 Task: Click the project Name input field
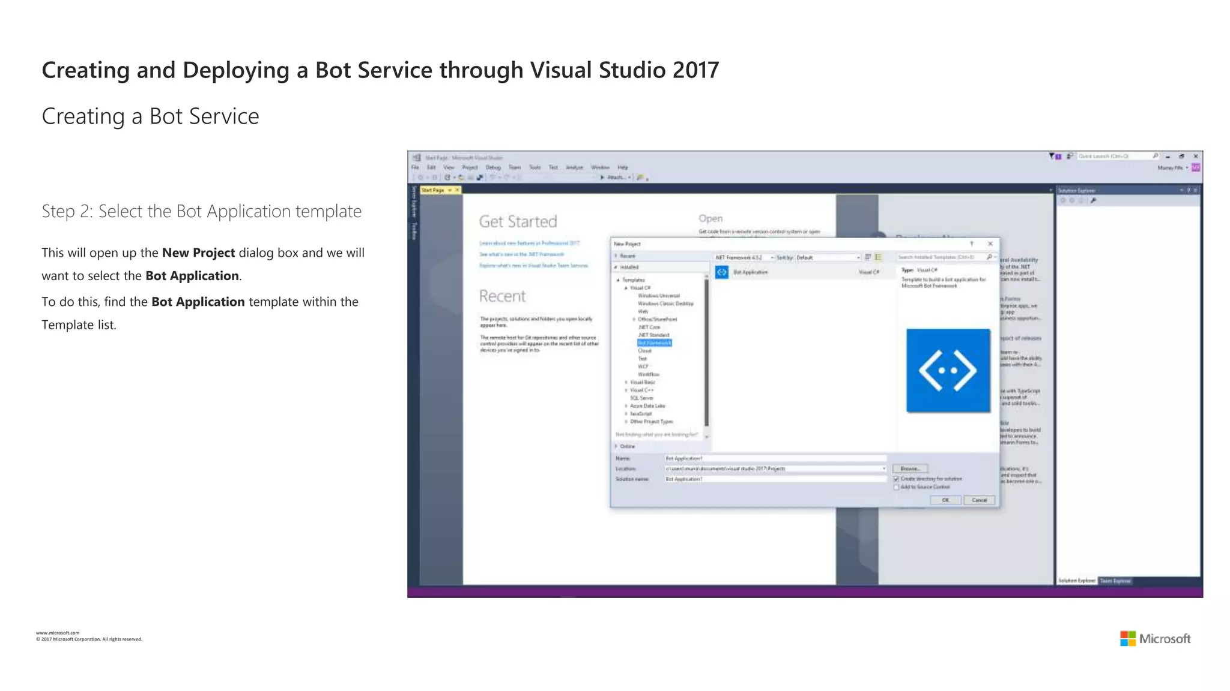point(775,458)
